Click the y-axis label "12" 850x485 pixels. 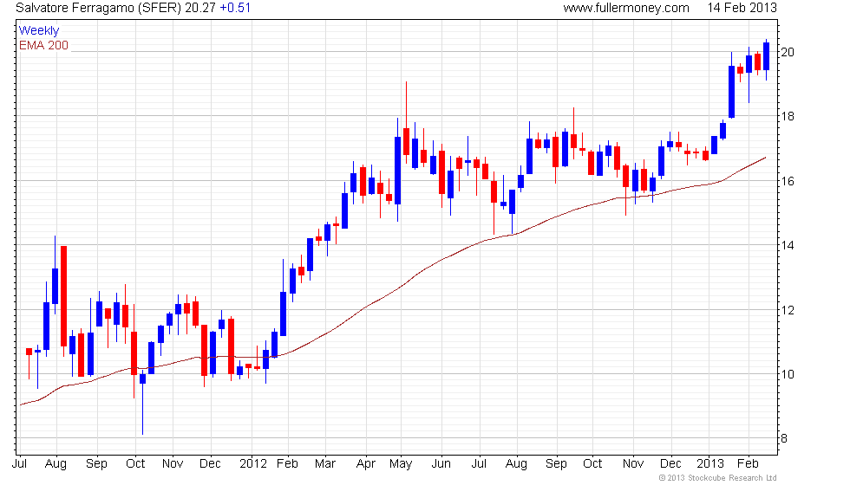788,310
